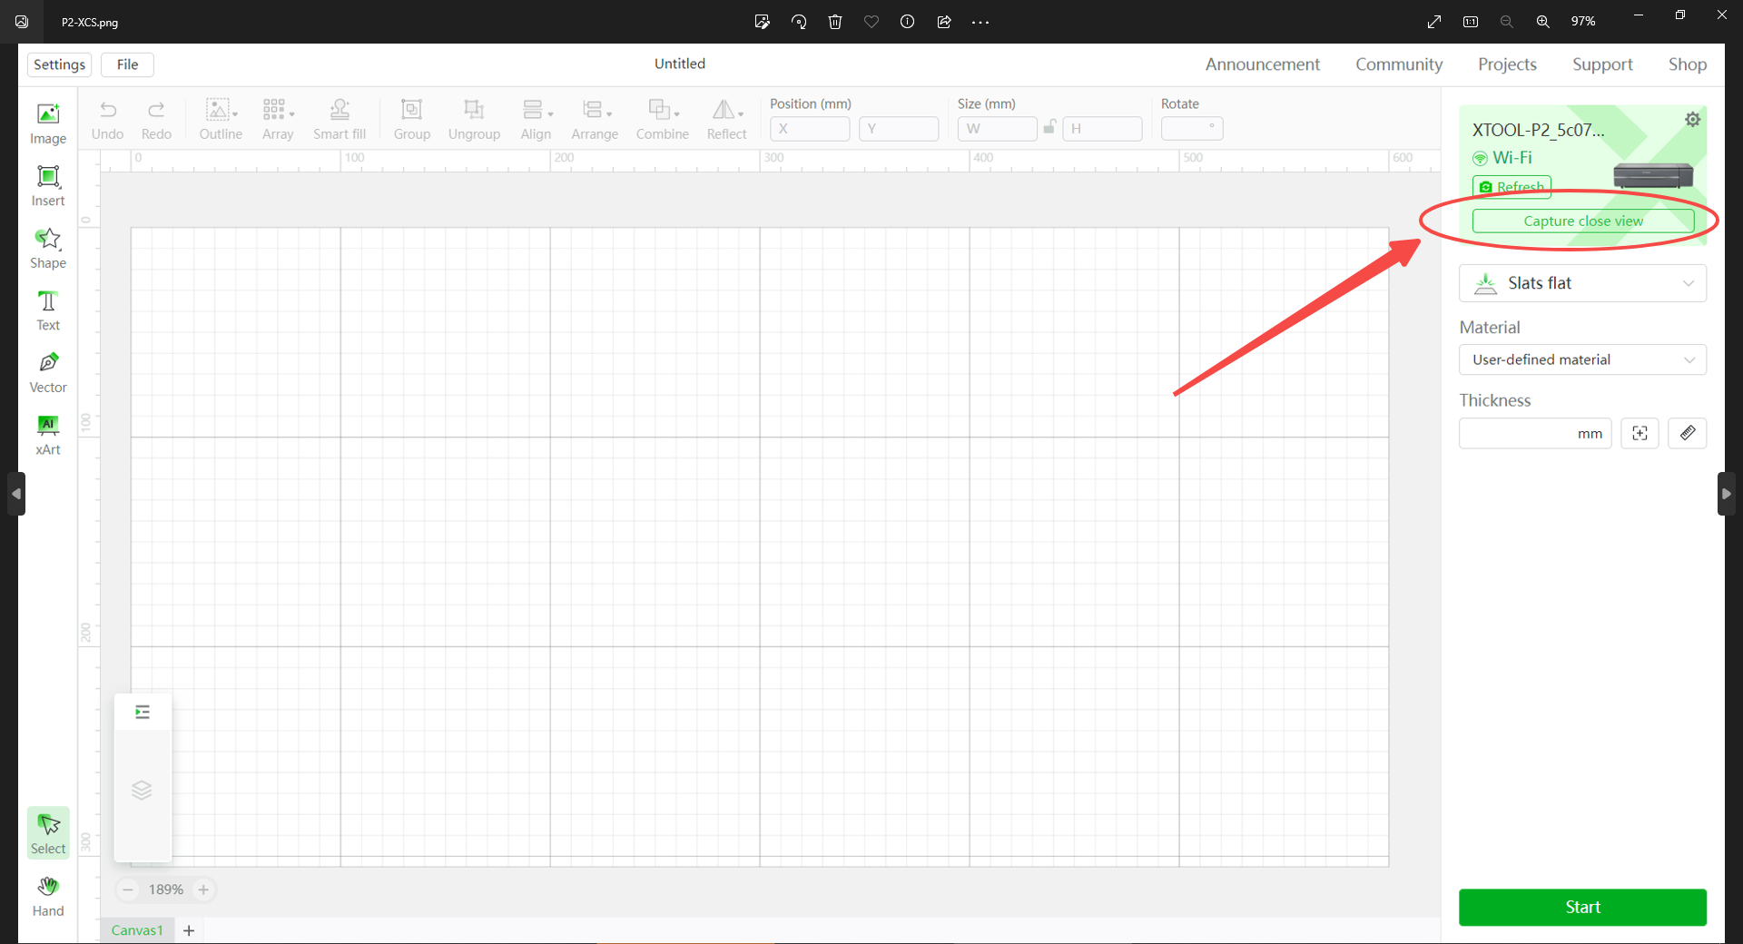This screenshot has width=1743, height=944.
Task: Click the Group toolbar icon
Action: click(x=412, y=119)
